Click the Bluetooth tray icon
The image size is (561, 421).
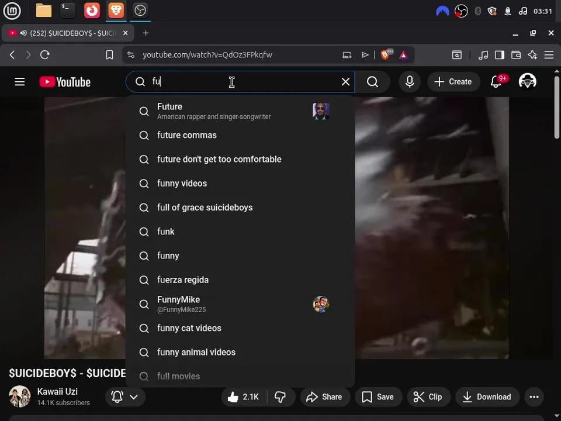[477, 11]
